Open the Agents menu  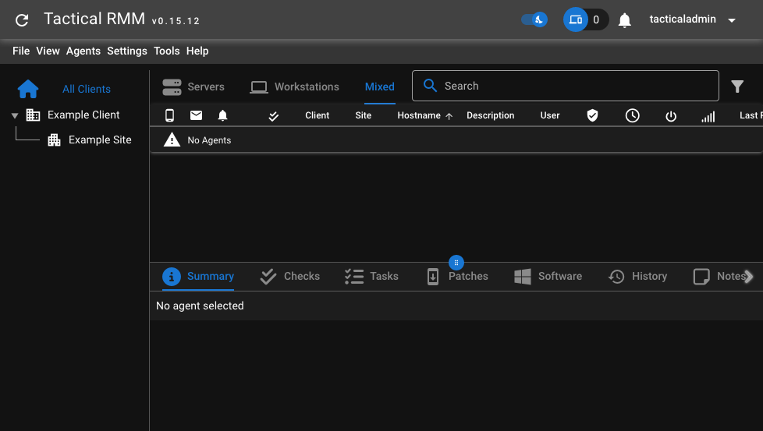83,51
